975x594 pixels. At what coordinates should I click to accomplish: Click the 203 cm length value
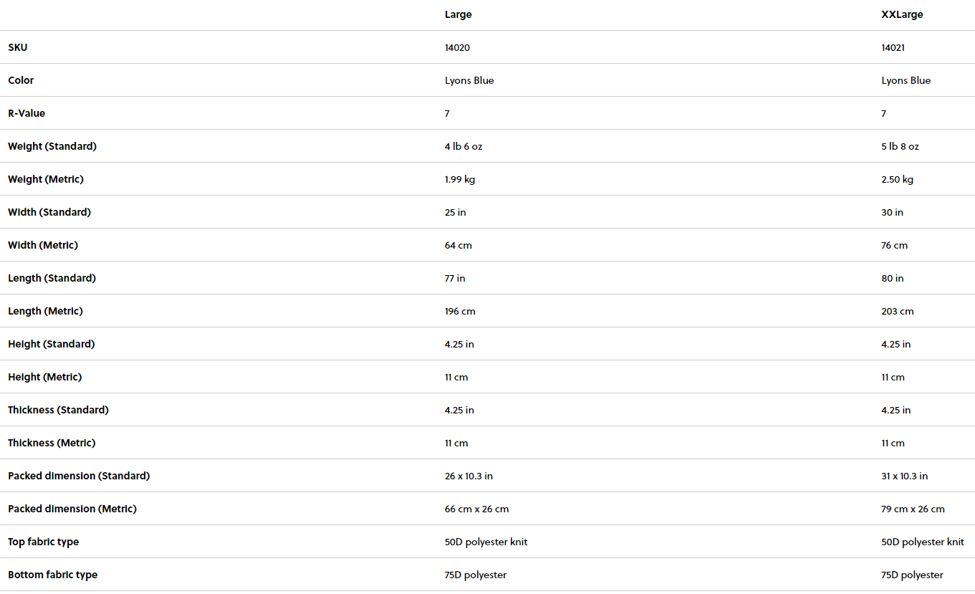898,311
